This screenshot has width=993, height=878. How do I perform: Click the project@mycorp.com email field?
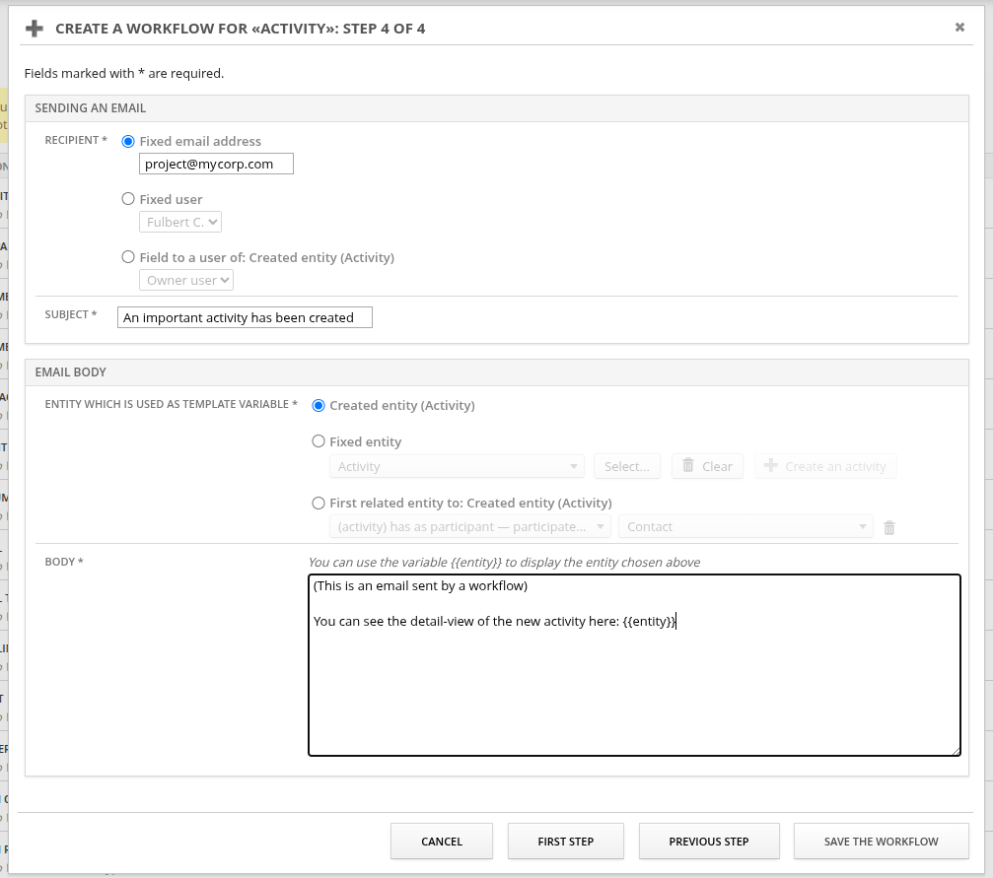216,164
